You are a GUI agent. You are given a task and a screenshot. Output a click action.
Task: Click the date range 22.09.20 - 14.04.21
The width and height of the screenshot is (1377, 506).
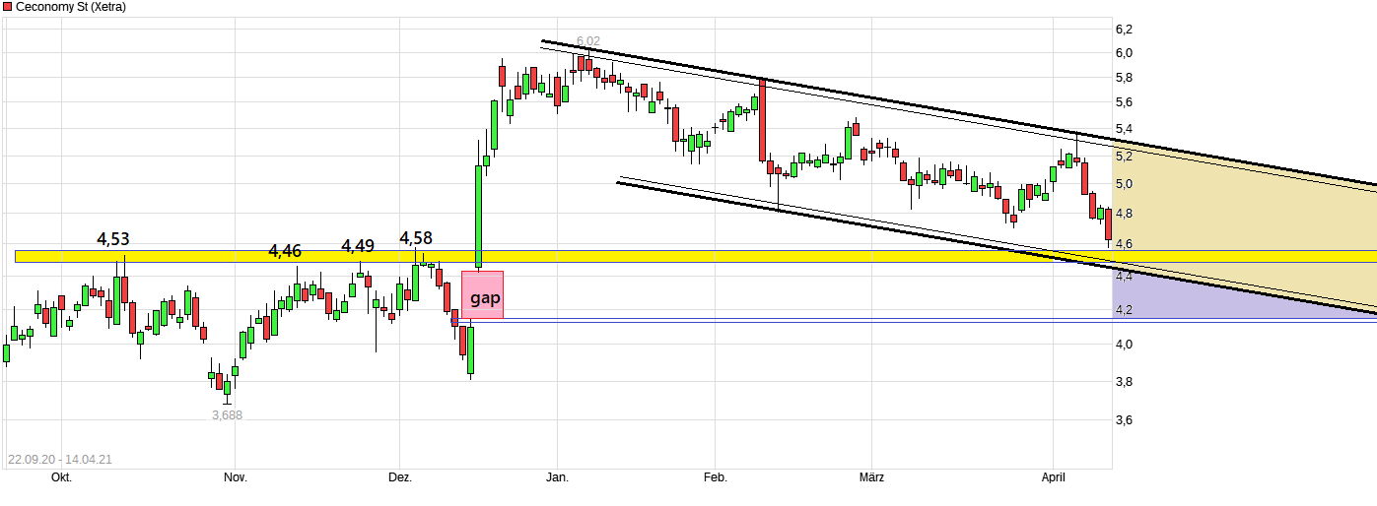(58, 460)
